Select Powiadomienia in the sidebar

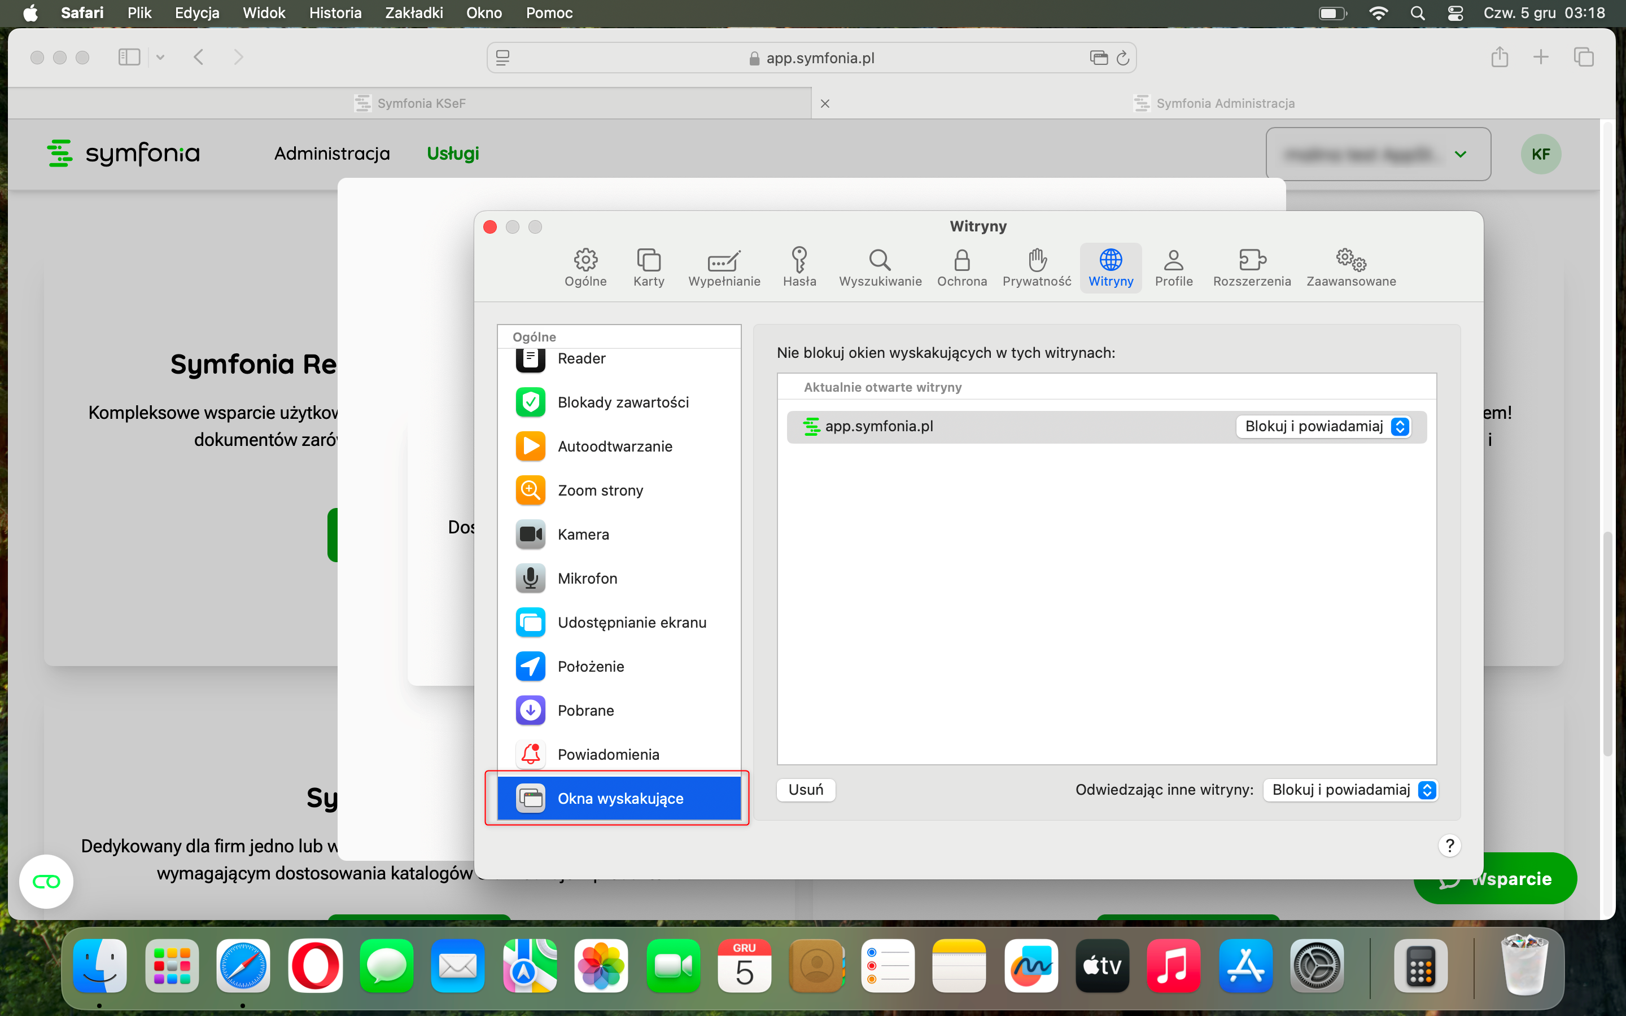click(607, 754)
